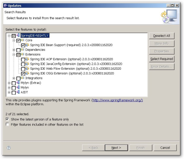Disable Show the latest version only
The width and height of the screenshot is (184, 159).
tap(7, 119)
